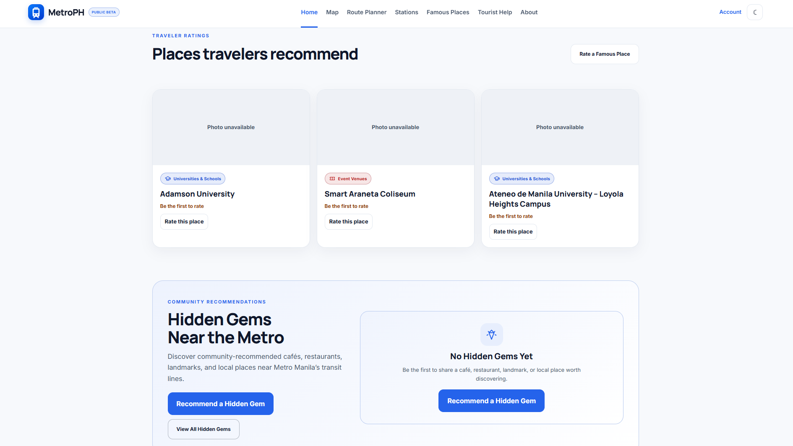Click Places travelers recommend heading
Viewport: 793px width, 446px height.
(255, 54)
